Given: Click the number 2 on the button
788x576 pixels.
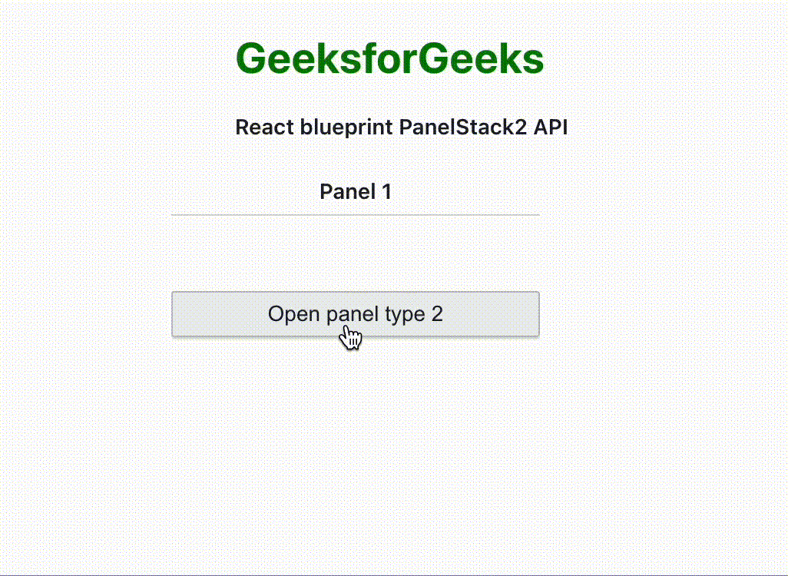Looking at the screenshot, I should click(437, 314).
